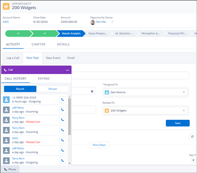Call back +1 (669) 224-3319
The width and height of the screenshot is (197, 173).
tap(63, 99)
